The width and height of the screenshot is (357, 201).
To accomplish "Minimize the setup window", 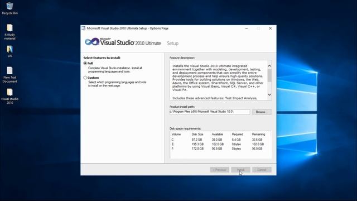I will [x=247, y=28].
